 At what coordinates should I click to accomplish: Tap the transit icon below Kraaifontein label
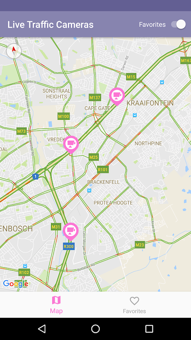pos(135,115)
